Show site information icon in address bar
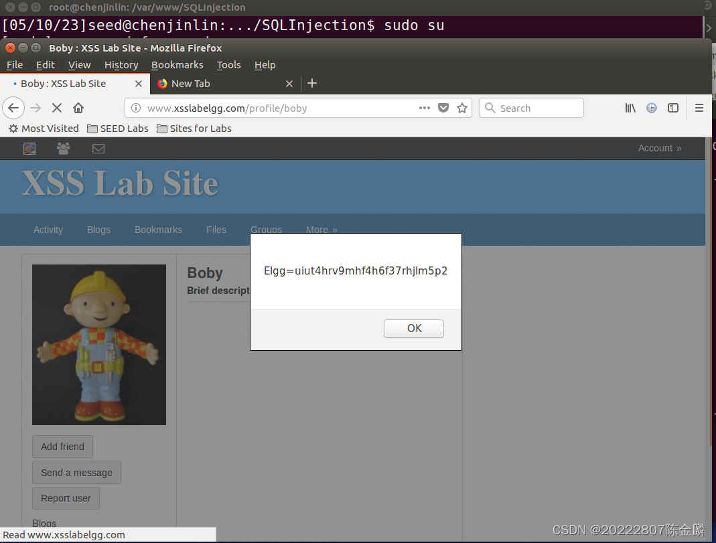The image size is (716, 543). [135, 108]
